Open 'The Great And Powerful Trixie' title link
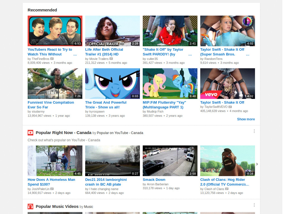 (x=106, y=105)
